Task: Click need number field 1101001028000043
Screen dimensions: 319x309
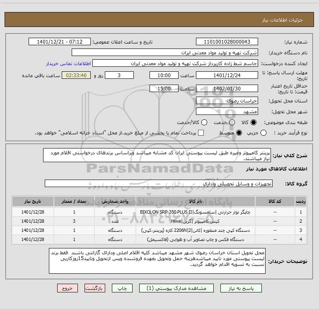Action: coord(227,41)
